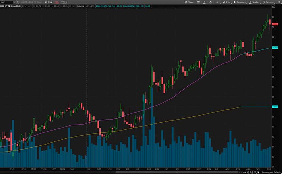The width and height of the screenshot is (282, 174).
Task: Open the Patterns dropdown
Action: click(268, 2)
